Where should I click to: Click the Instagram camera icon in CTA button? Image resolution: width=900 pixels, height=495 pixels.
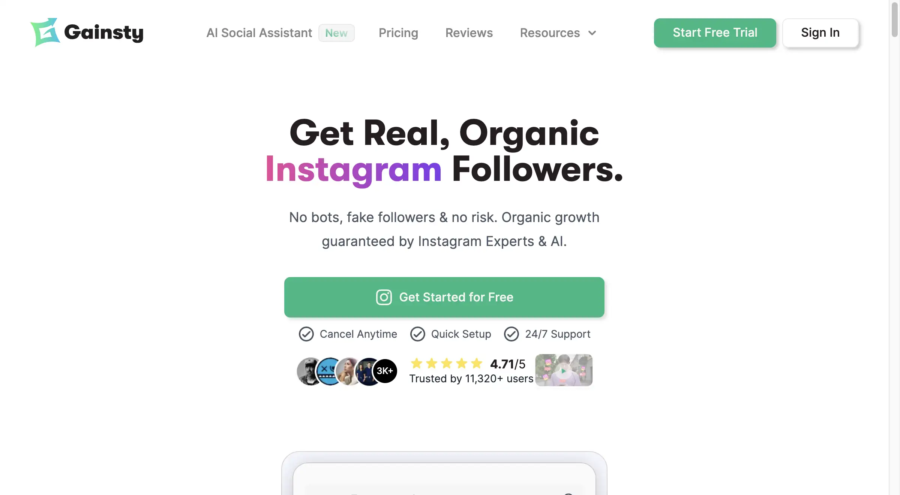point(384,297)
